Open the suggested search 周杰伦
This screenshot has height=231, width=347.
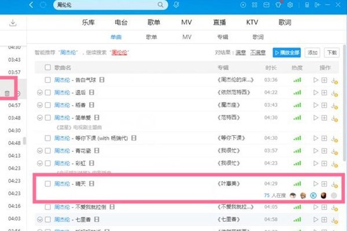(68, 53)
